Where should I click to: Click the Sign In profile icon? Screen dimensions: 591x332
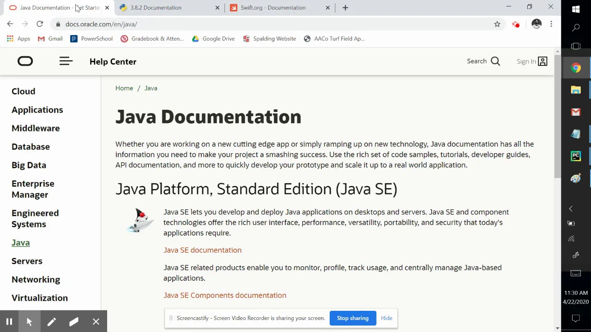click(543, 61)
